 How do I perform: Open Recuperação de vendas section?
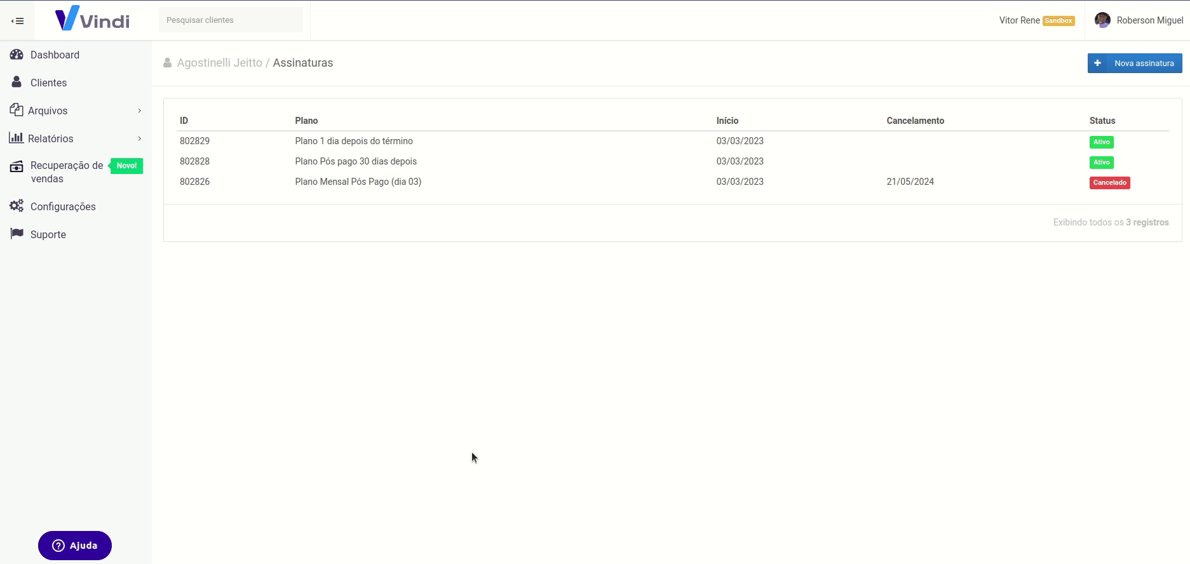(x=67, y=172)
